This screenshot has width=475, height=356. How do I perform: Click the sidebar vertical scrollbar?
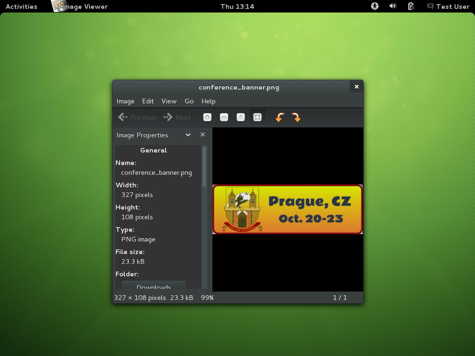click(x=205, y=166)
